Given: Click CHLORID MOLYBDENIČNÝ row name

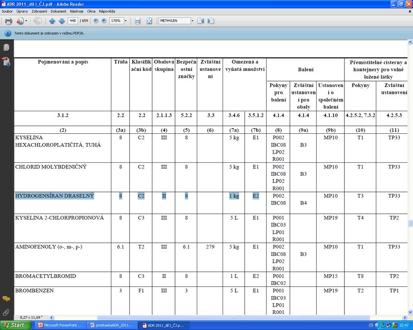Looking at the screenshot, I should coord(51,166).
